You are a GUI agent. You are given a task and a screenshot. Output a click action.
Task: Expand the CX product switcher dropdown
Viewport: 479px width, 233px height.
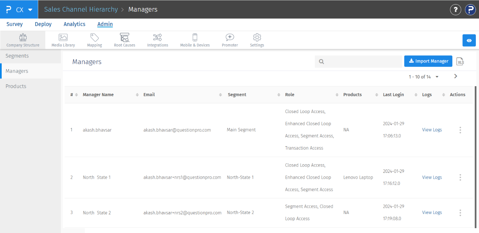click(30, 10)
